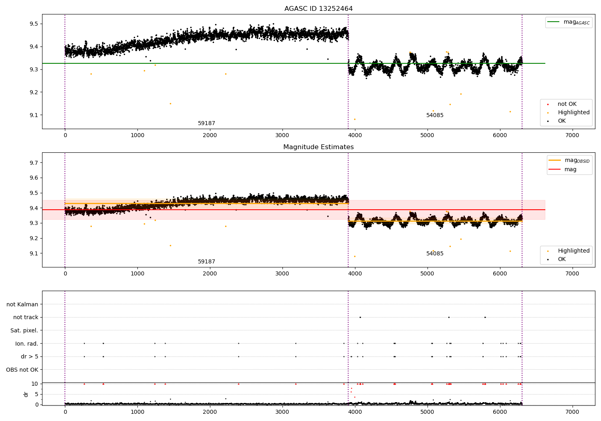Click the 'Highlighted' legend entry in the middle plot
The width and height of the screenshot is (601, 421).
point(568,251)
